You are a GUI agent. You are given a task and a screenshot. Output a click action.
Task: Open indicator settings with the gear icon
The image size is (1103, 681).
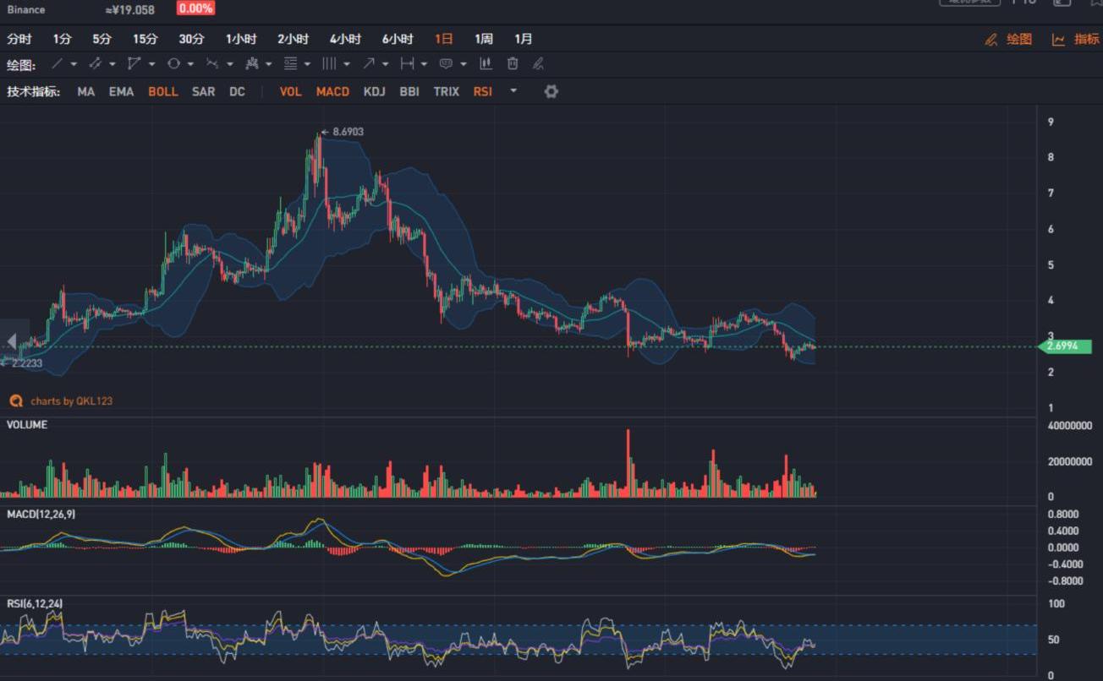coord(551,91)
